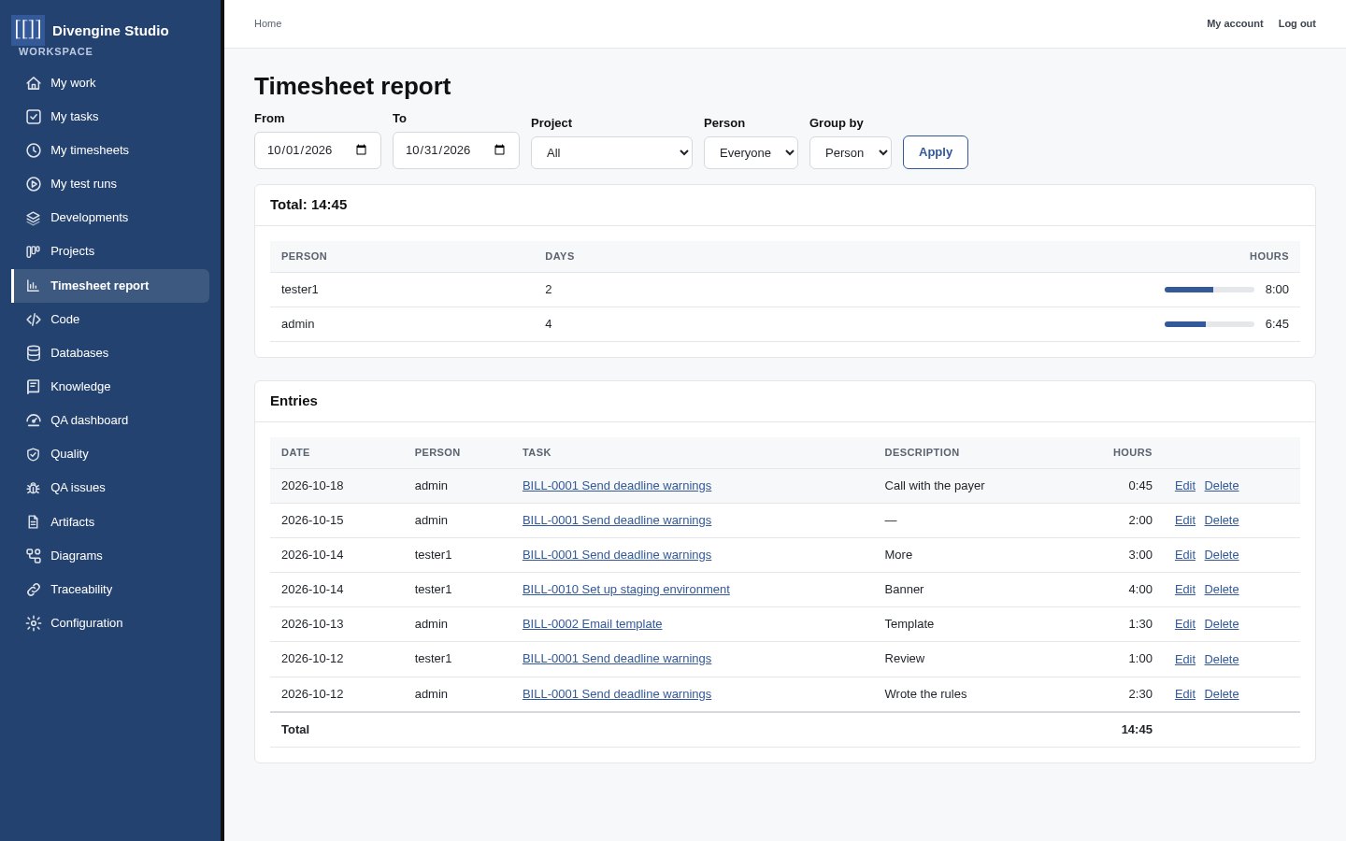Delete the 2026-10-15 admin entry
Image resolution: width=1346 pixels, height=841 pixels.
pyautogui.click(x=1222, y=520)
